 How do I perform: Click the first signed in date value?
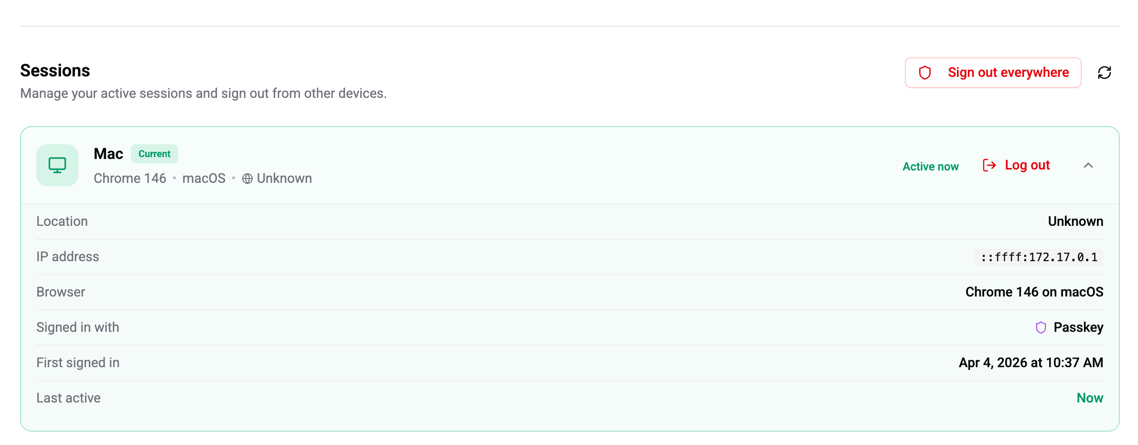point(1031,363)
